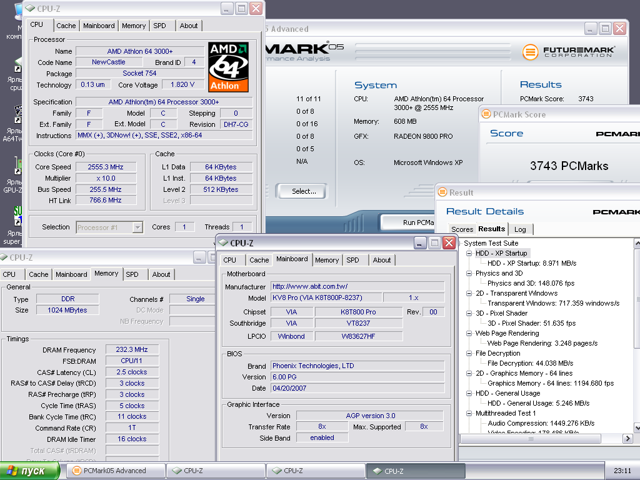Collapse the 2D - Graphics Memory node
This screenshot has height=480, width=640.
pos(469,373)
